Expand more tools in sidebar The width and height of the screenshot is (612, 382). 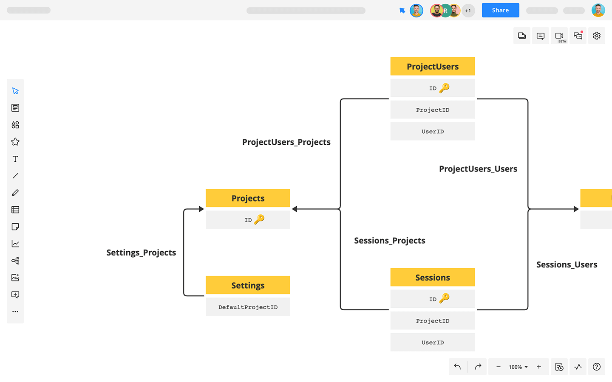click(15, 312)
